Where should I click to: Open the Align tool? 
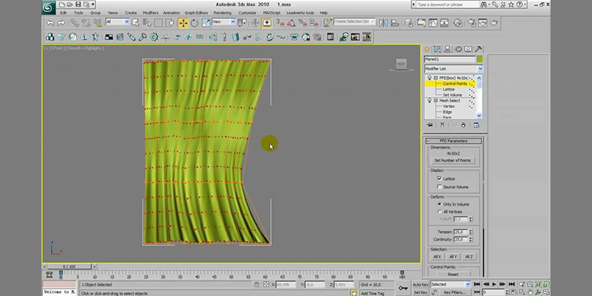click(395, 23)
